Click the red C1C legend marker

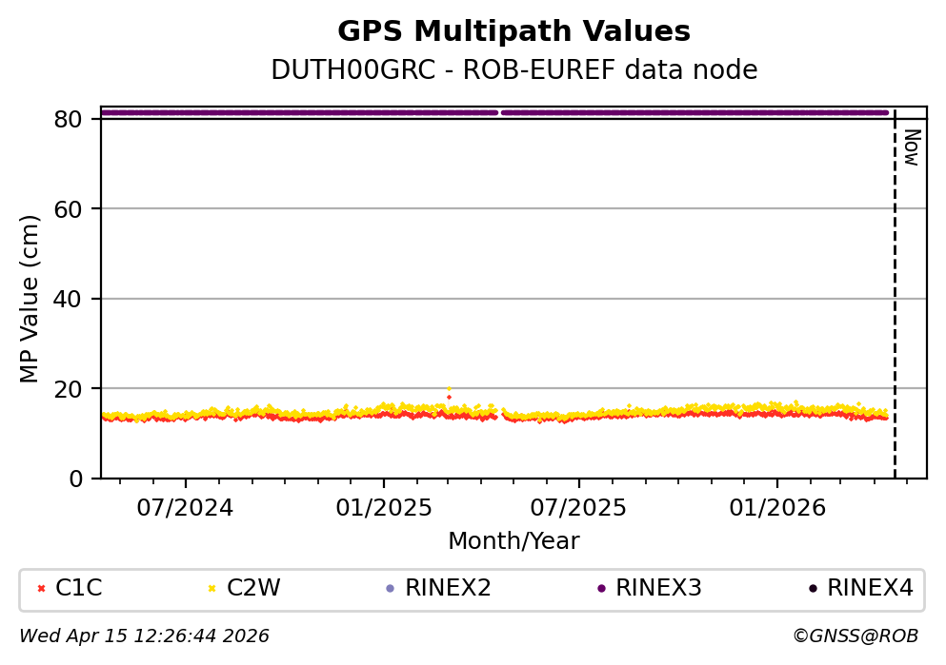(40, 589)
